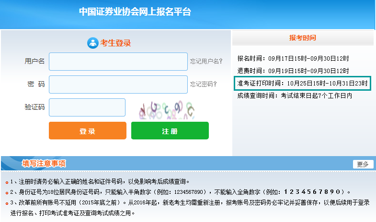Screen dimensions: 376x222
Task: Open the 忘记密码? link
Action: tap(203, 85)
